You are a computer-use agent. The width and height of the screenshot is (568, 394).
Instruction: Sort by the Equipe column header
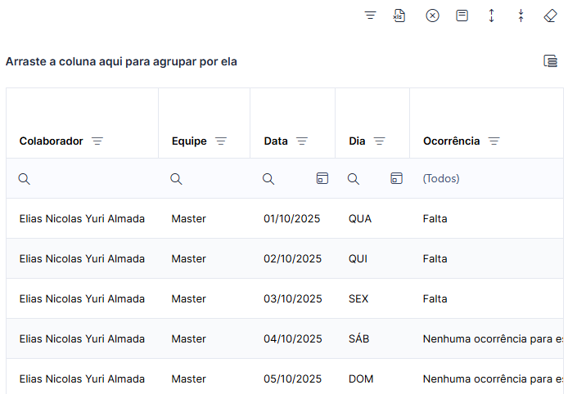coord(189,141)
